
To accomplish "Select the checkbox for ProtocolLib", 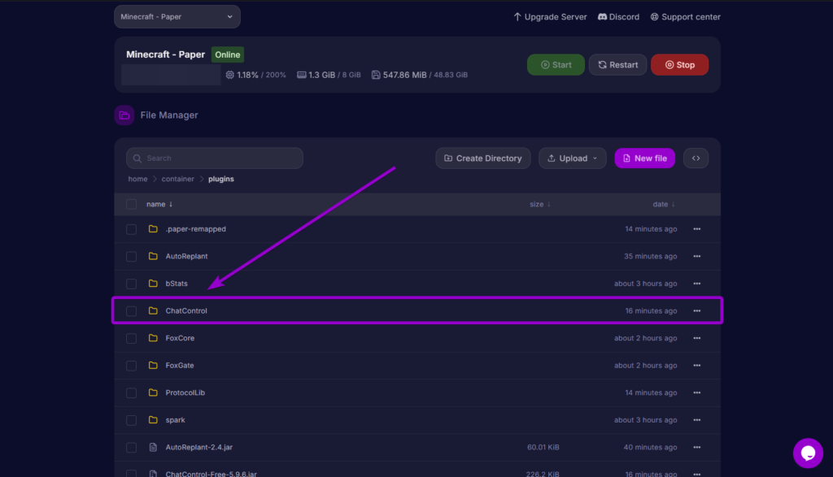I will point(131,392).
